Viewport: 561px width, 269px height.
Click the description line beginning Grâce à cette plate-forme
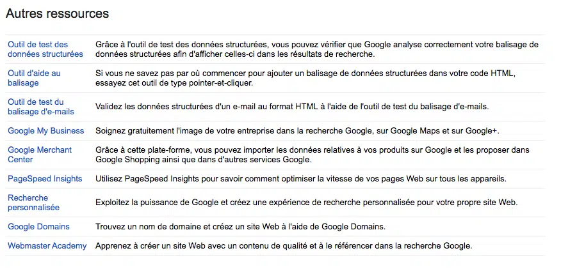click(x=312, y=150)
